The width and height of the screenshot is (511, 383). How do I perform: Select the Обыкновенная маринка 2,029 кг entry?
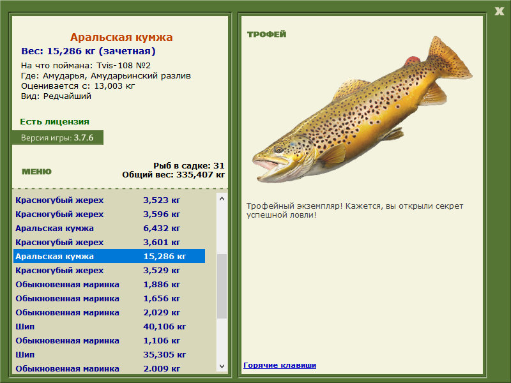109,312
